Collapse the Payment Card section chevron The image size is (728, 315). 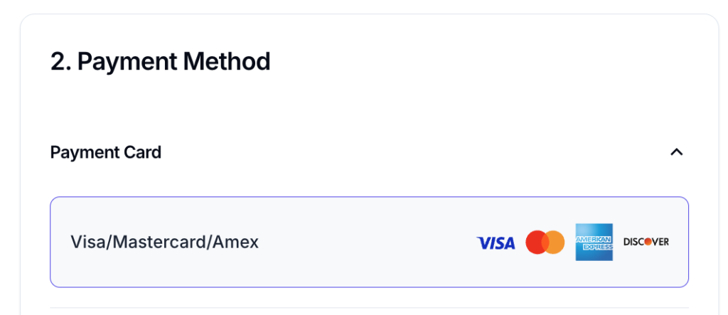(x=677, y=152)
